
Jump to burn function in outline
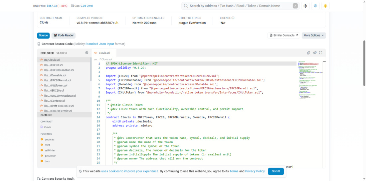click(x=47, y=161)
